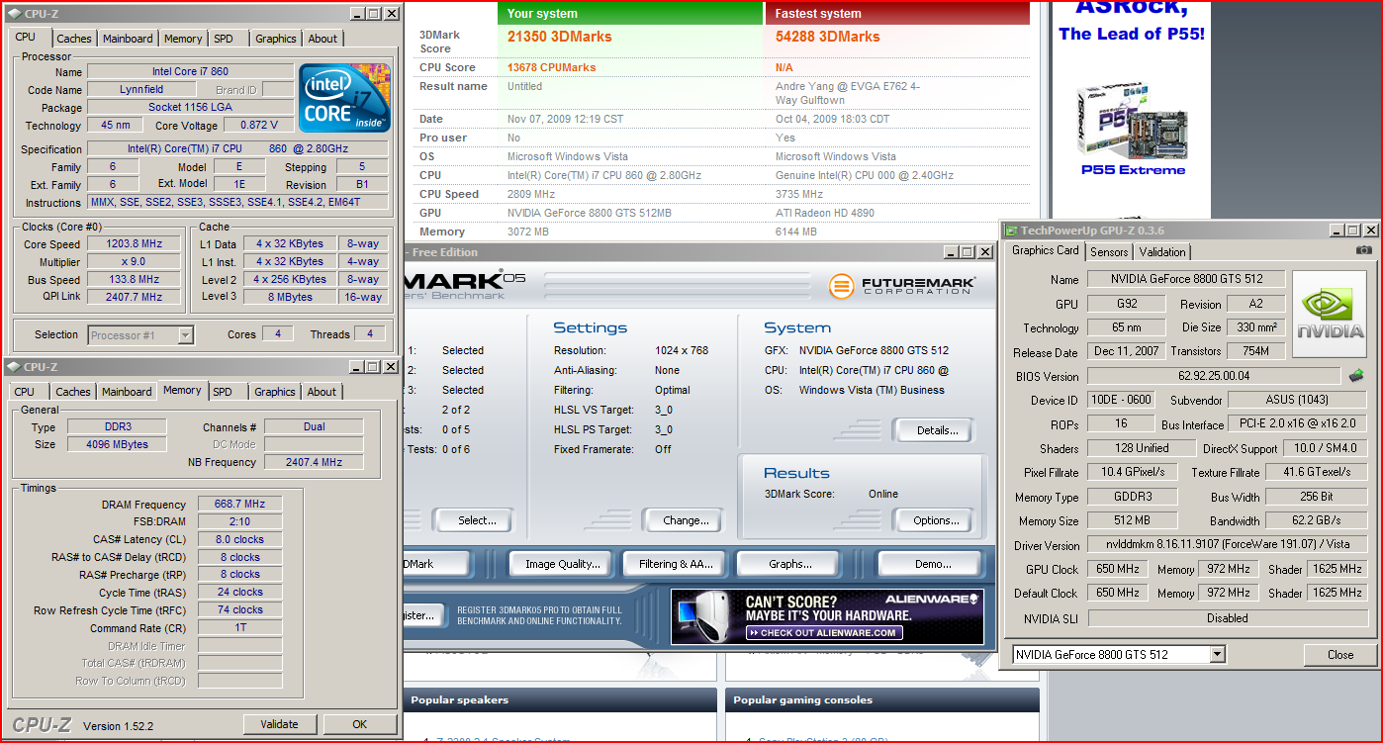The image size is (1383, 743).
Task: Click the Device ID value "10DE - 0600"
Action: point(1119,401)
